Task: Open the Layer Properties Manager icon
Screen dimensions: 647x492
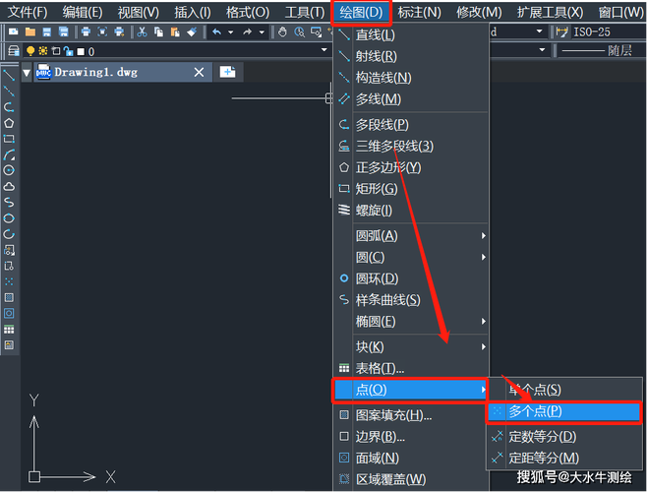Action: (14, 51)
